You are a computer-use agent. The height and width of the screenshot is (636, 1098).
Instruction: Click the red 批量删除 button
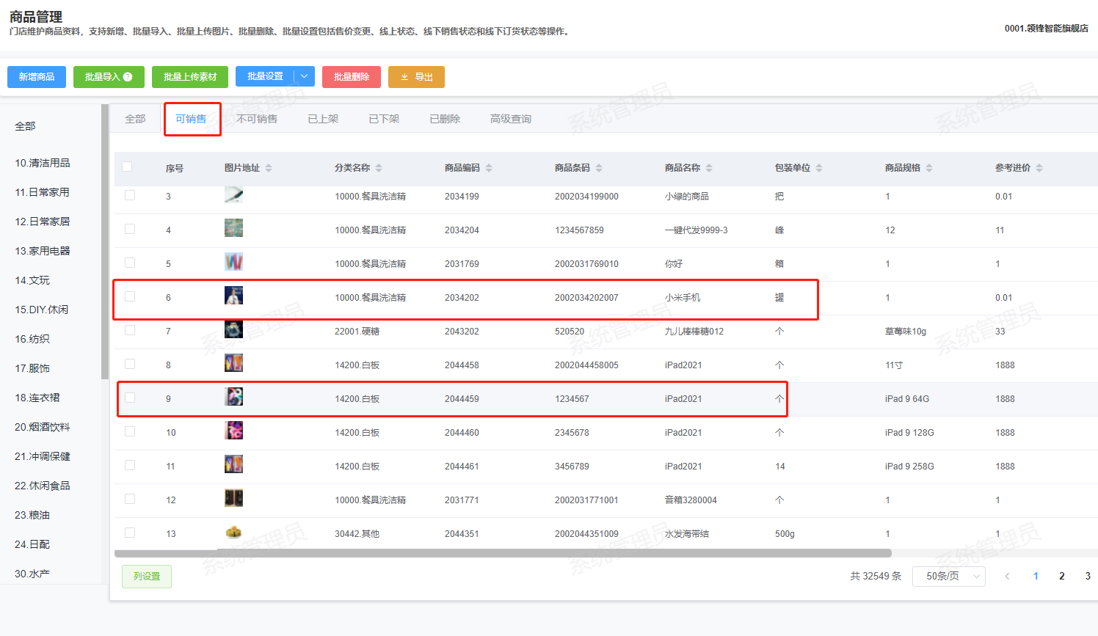(351, 77)
